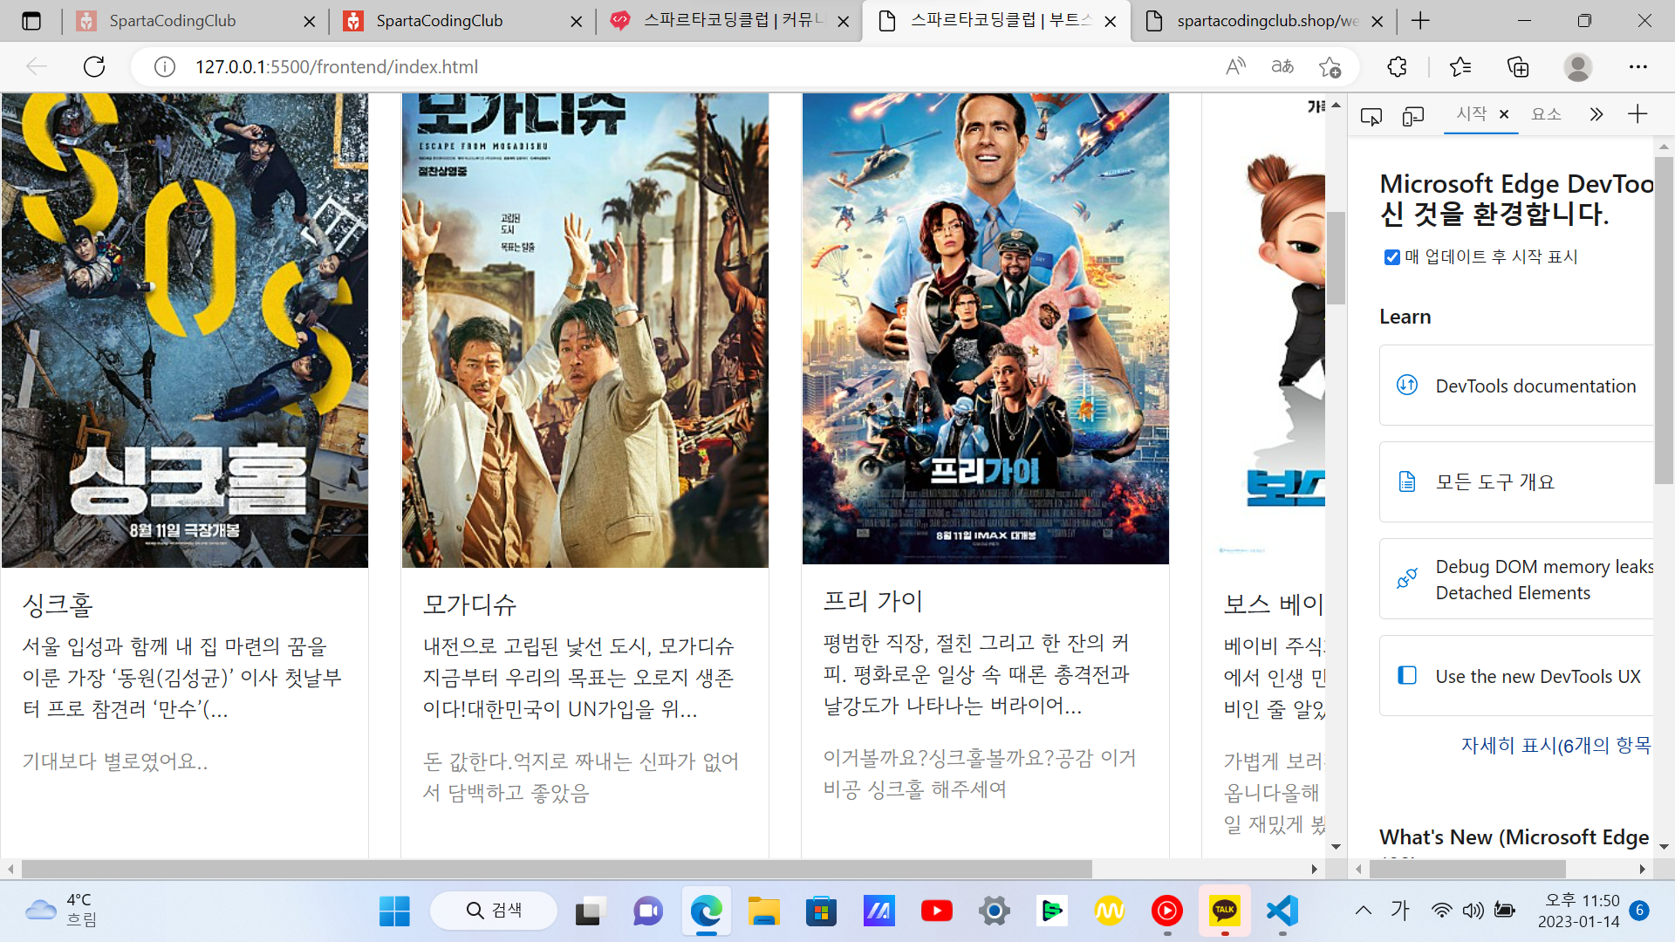This screenshot has width=1675, height=942.
Task: Click the user profile avatar
Action: (x=1577, y=66)
